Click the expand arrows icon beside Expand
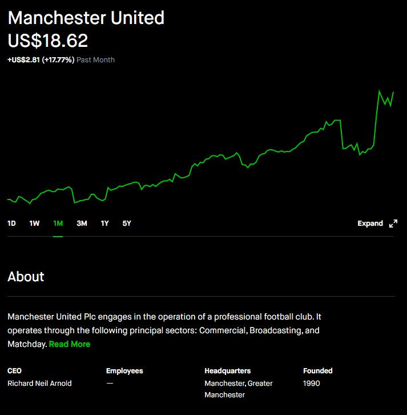The height and width of the screenshot is (415, 407). click(393, 224)
